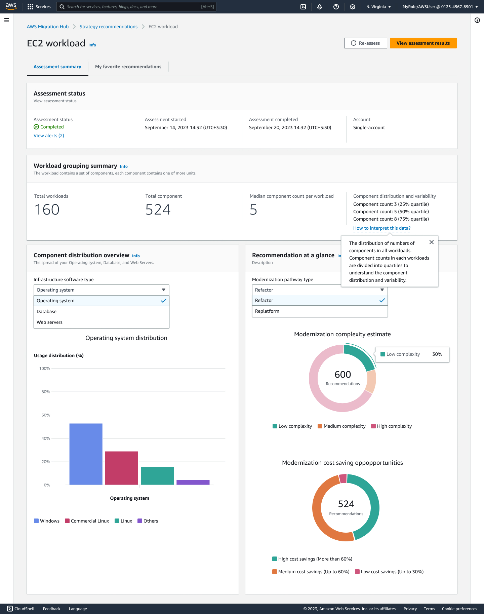Click How to interpret this data link
This screenshot has height=614, width=484.
(382, 228)
